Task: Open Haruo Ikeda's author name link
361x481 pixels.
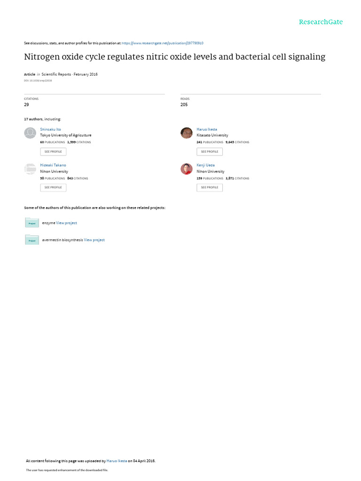Action: 207,129
